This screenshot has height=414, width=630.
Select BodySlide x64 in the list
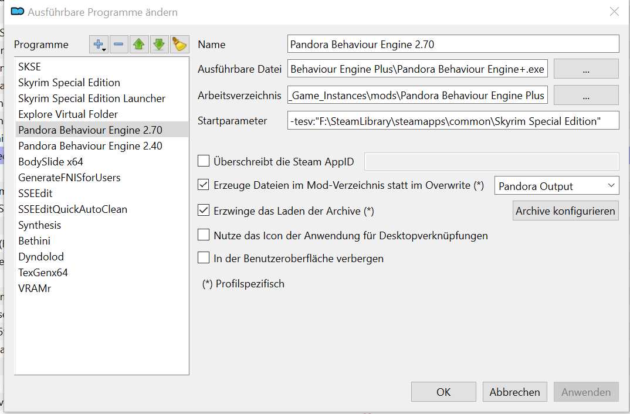101,161
